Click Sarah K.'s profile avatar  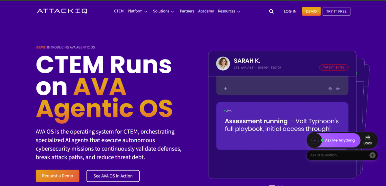click(223, 63)
